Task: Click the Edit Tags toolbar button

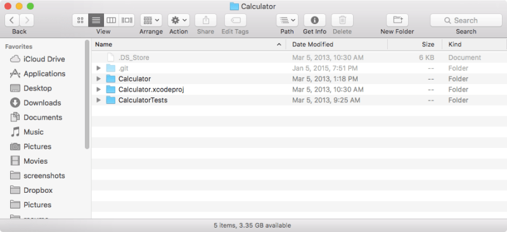Action: (x=235, y=20)
